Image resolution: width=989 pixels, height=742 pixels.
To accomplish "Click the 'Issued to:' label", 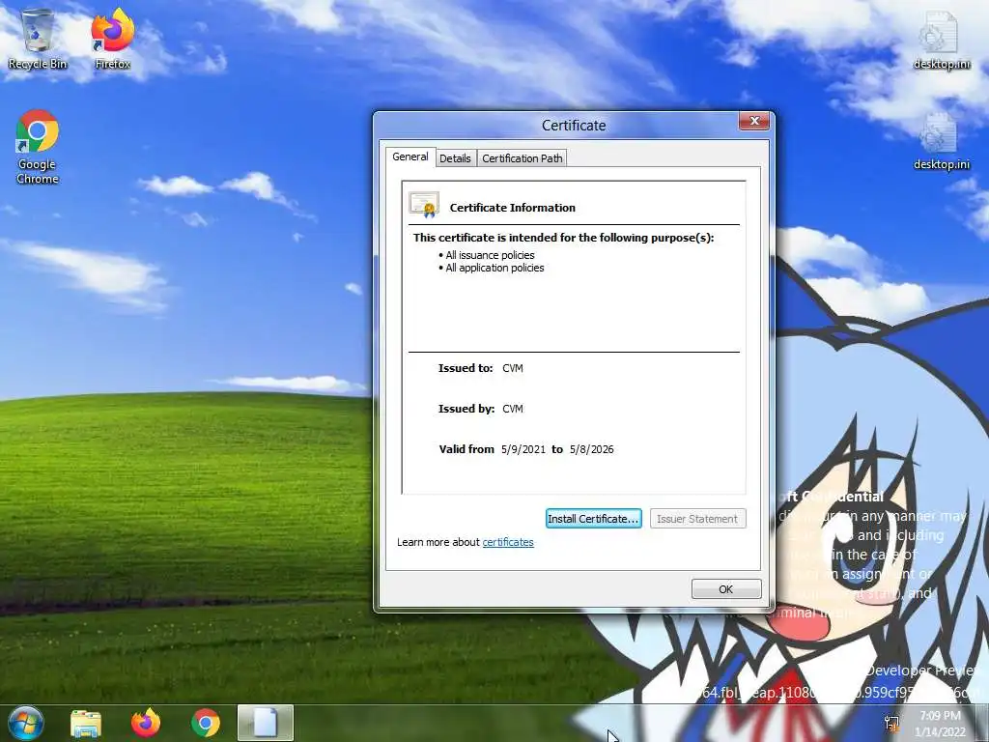I will (x=466, y=368).
